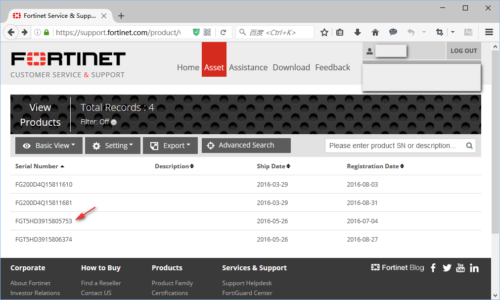
Task: Open Fortinet Facebook page icon
Action: pyautogui.click(x=433, y=268)
